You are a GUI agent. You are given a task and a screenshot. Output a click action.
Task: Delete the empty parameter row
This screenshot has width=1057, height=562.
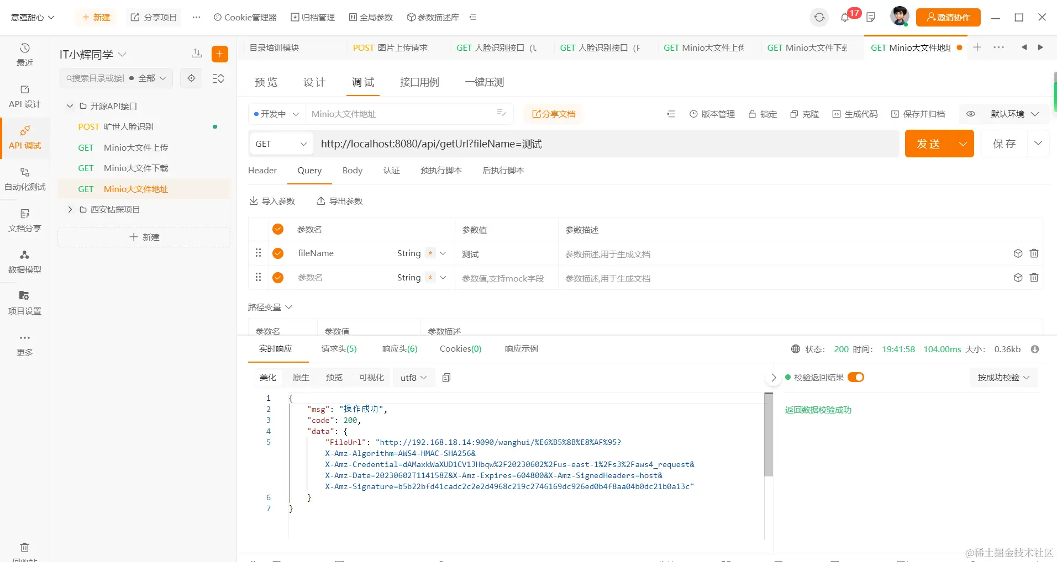[1034, 278]
